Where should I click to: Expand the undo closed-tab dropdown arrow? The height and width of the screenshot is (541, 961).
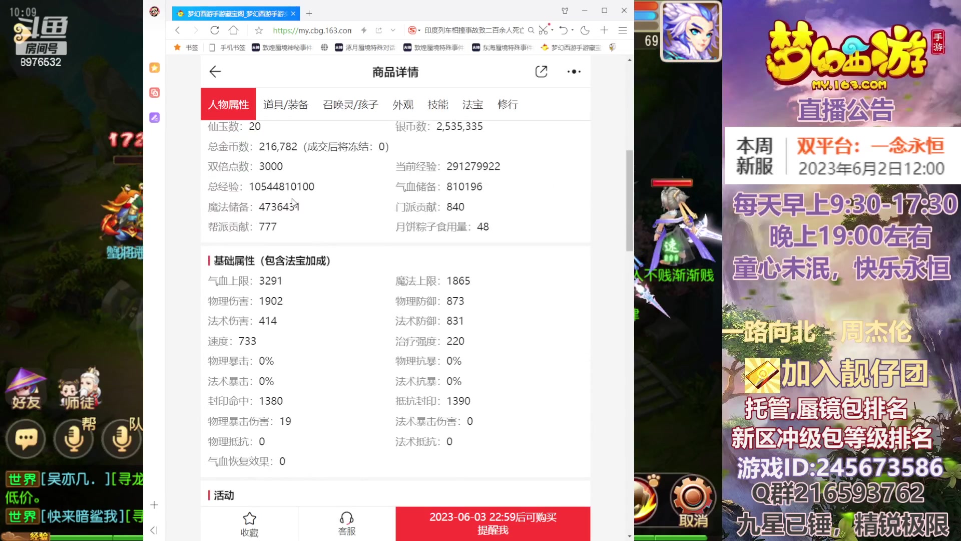pyautogui.click(x=573, y=30)
